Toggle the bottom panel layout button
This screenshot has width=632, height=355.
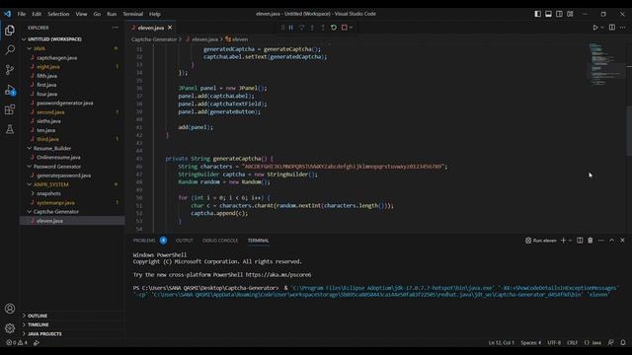(549, 14)
